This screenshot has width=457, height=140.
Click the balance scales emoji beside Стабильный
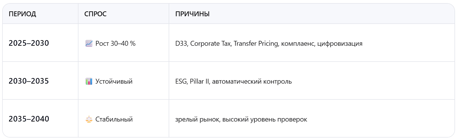89,119
